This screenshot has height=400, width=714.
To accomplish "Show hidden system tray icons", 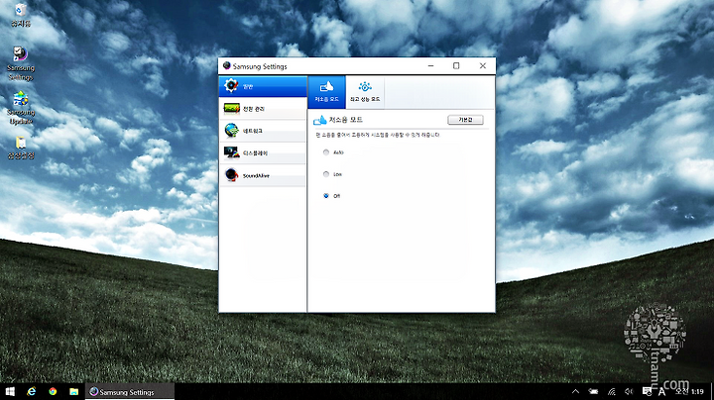I will coord(575,391).
